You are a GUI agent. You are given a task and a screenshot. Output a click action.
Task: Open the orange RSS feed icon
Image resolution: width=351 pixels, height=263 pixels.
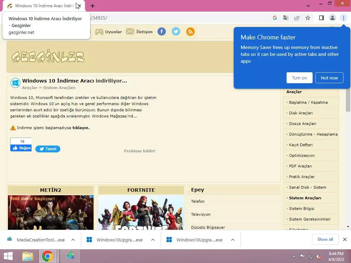190,32
